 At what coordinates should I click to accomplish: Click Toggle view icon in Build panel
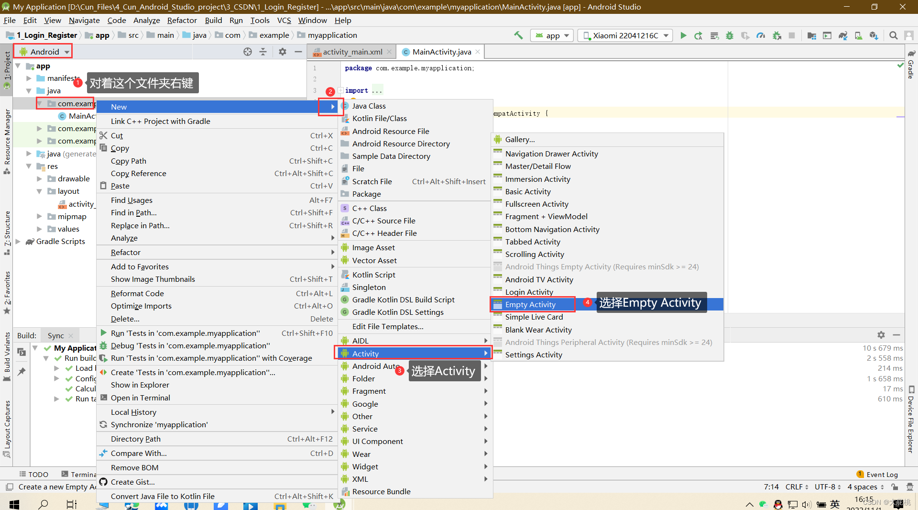point(22,352)
